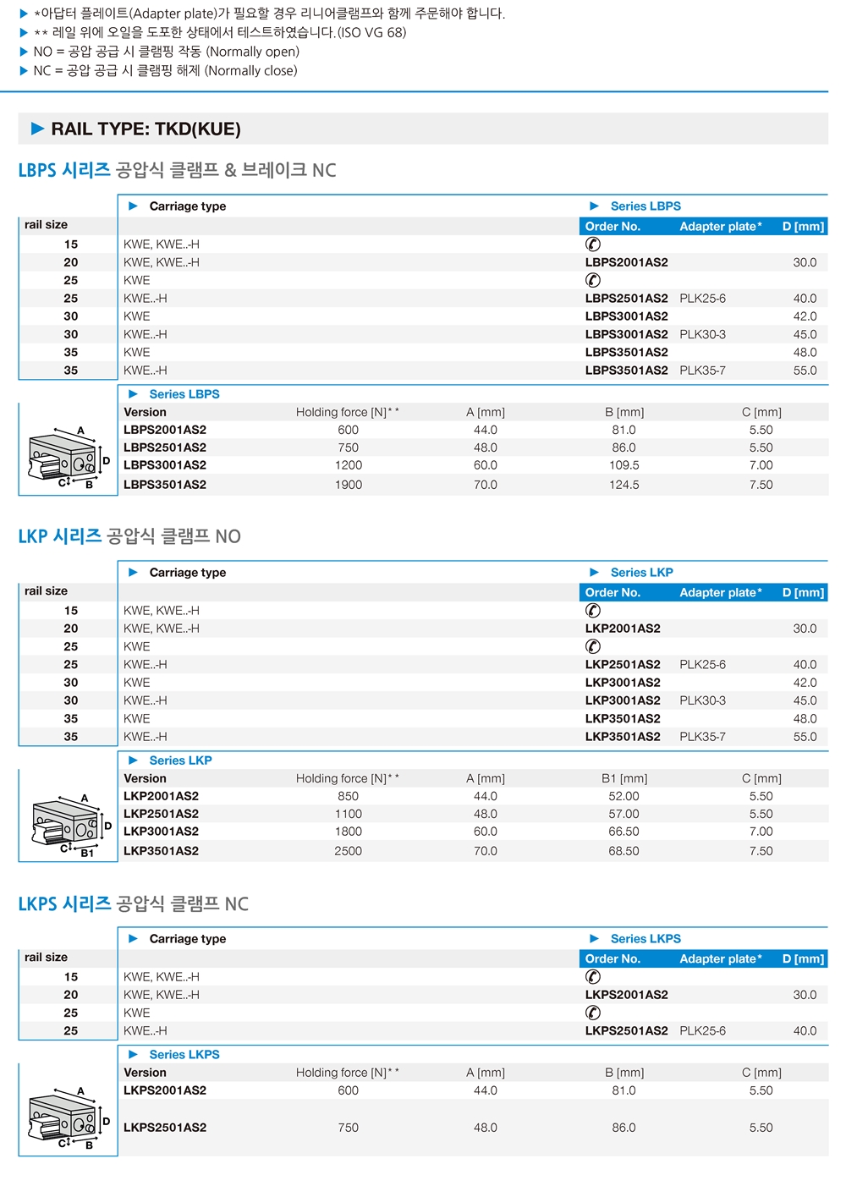
Task: Select holding force value "2500"
Action: pos(349,851)
